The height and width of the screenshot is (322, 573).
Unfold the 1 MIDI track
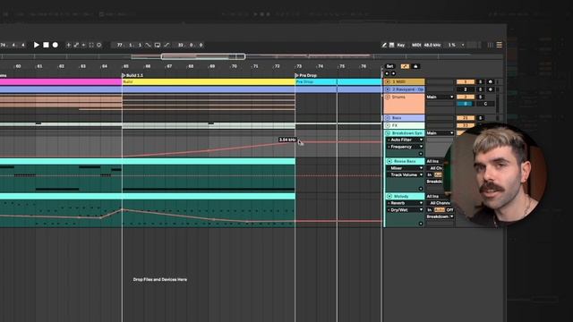(388, 81)
